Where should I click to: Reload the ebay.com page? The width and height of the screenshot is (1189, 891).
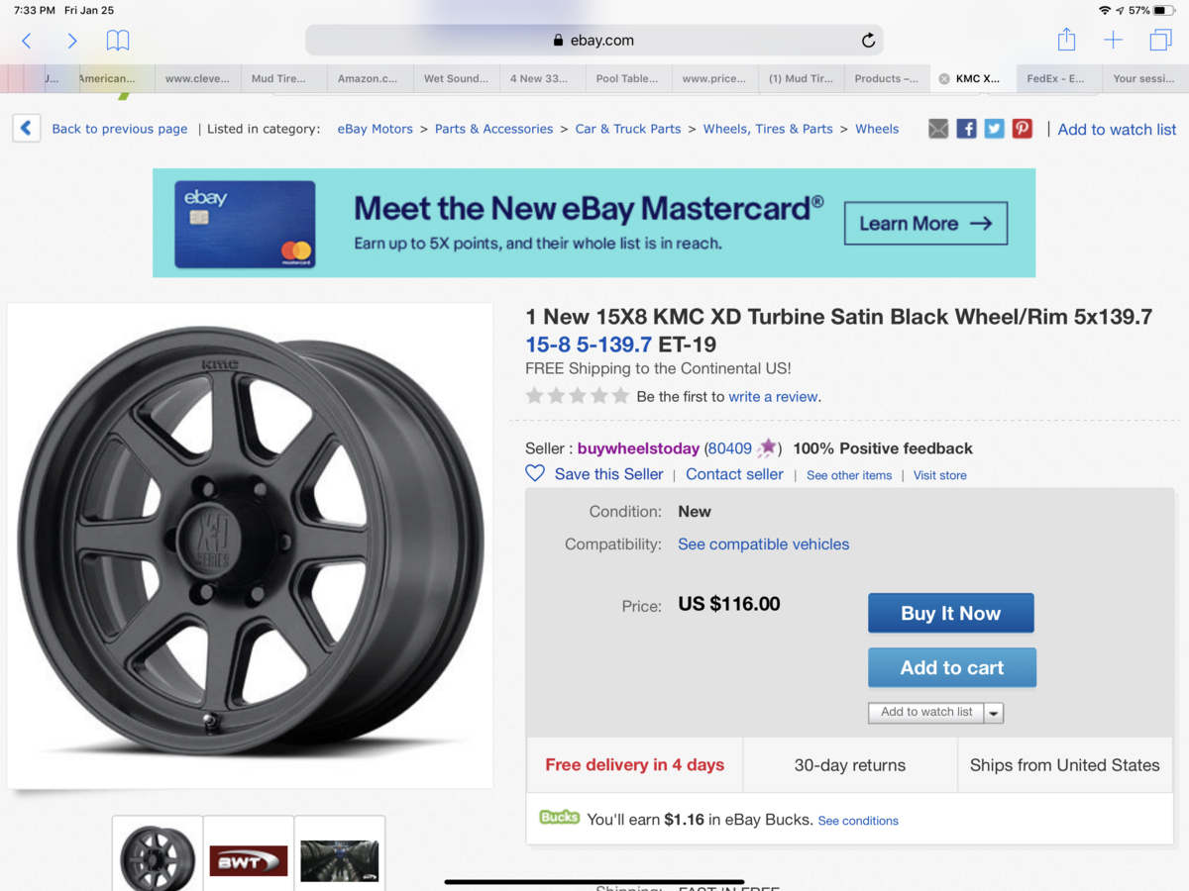click(868, 41)
